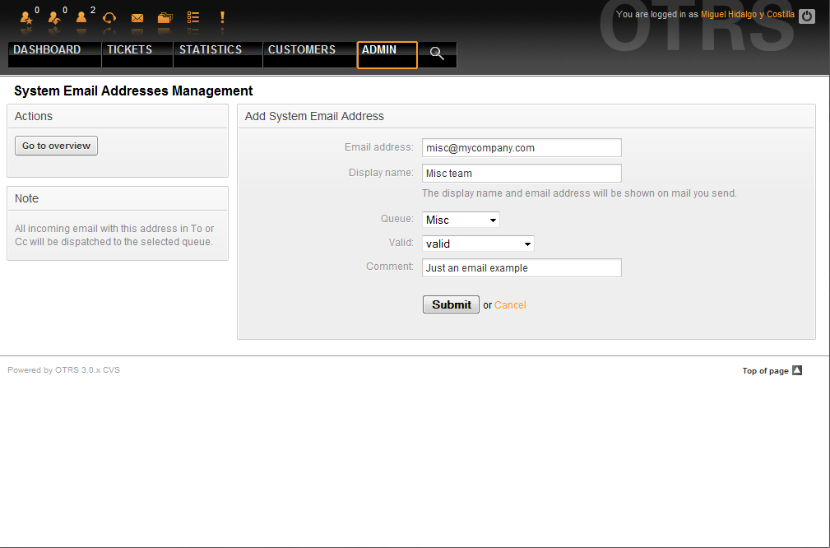Jump to Top of page

[x=772, y=371]
